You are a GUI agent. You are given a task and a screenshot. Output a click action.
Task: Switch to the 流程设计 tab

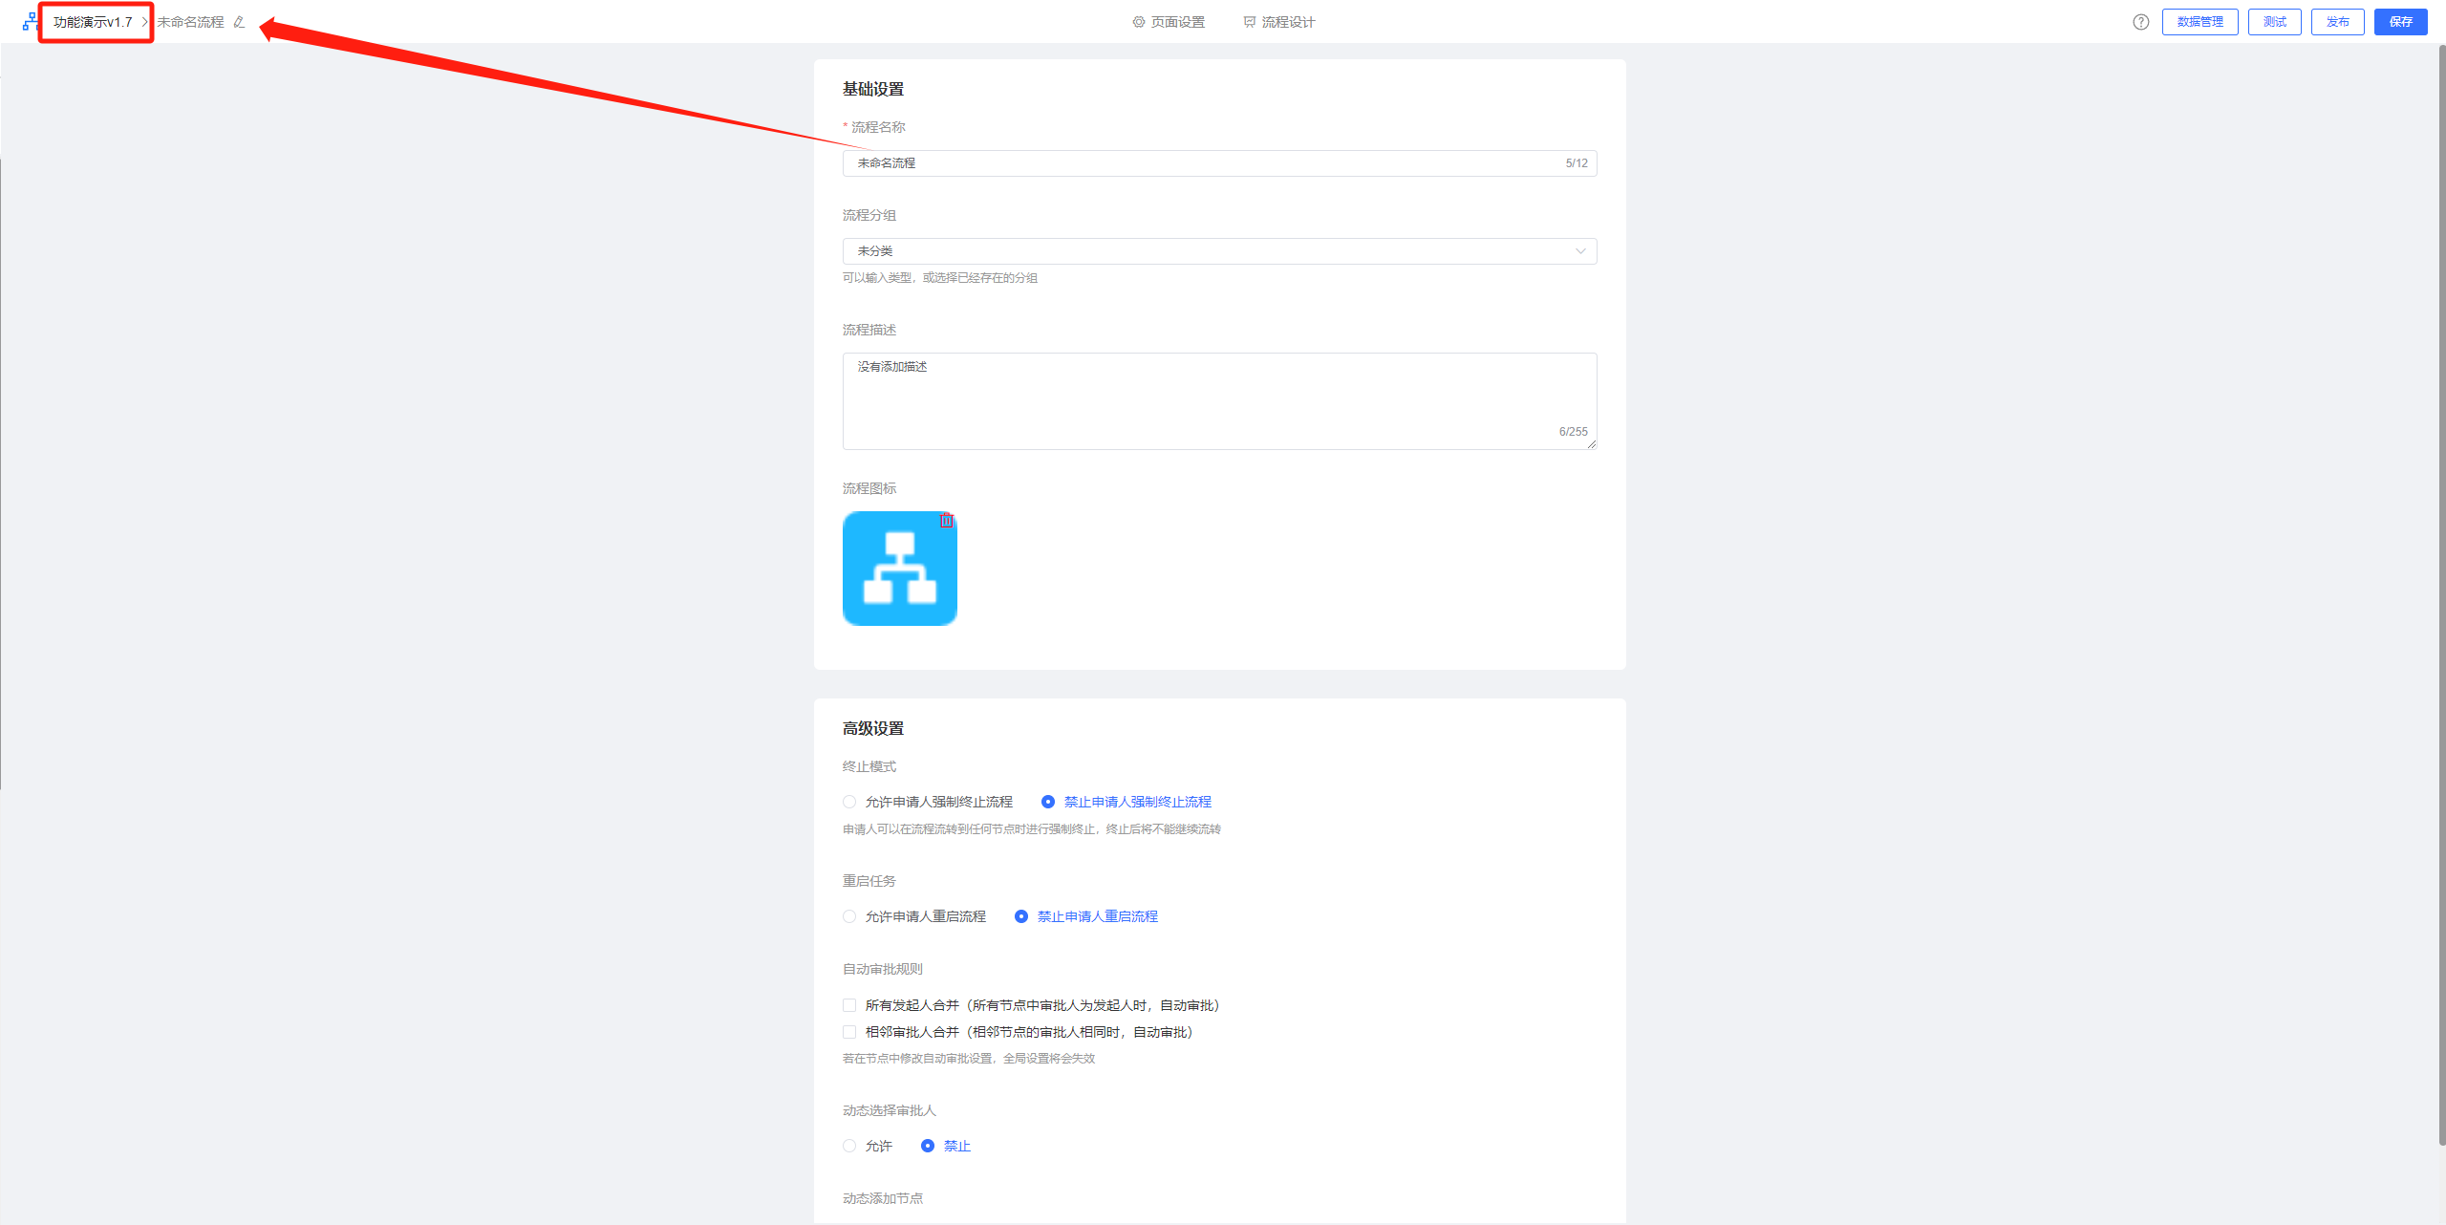[x=1279, y=22]
